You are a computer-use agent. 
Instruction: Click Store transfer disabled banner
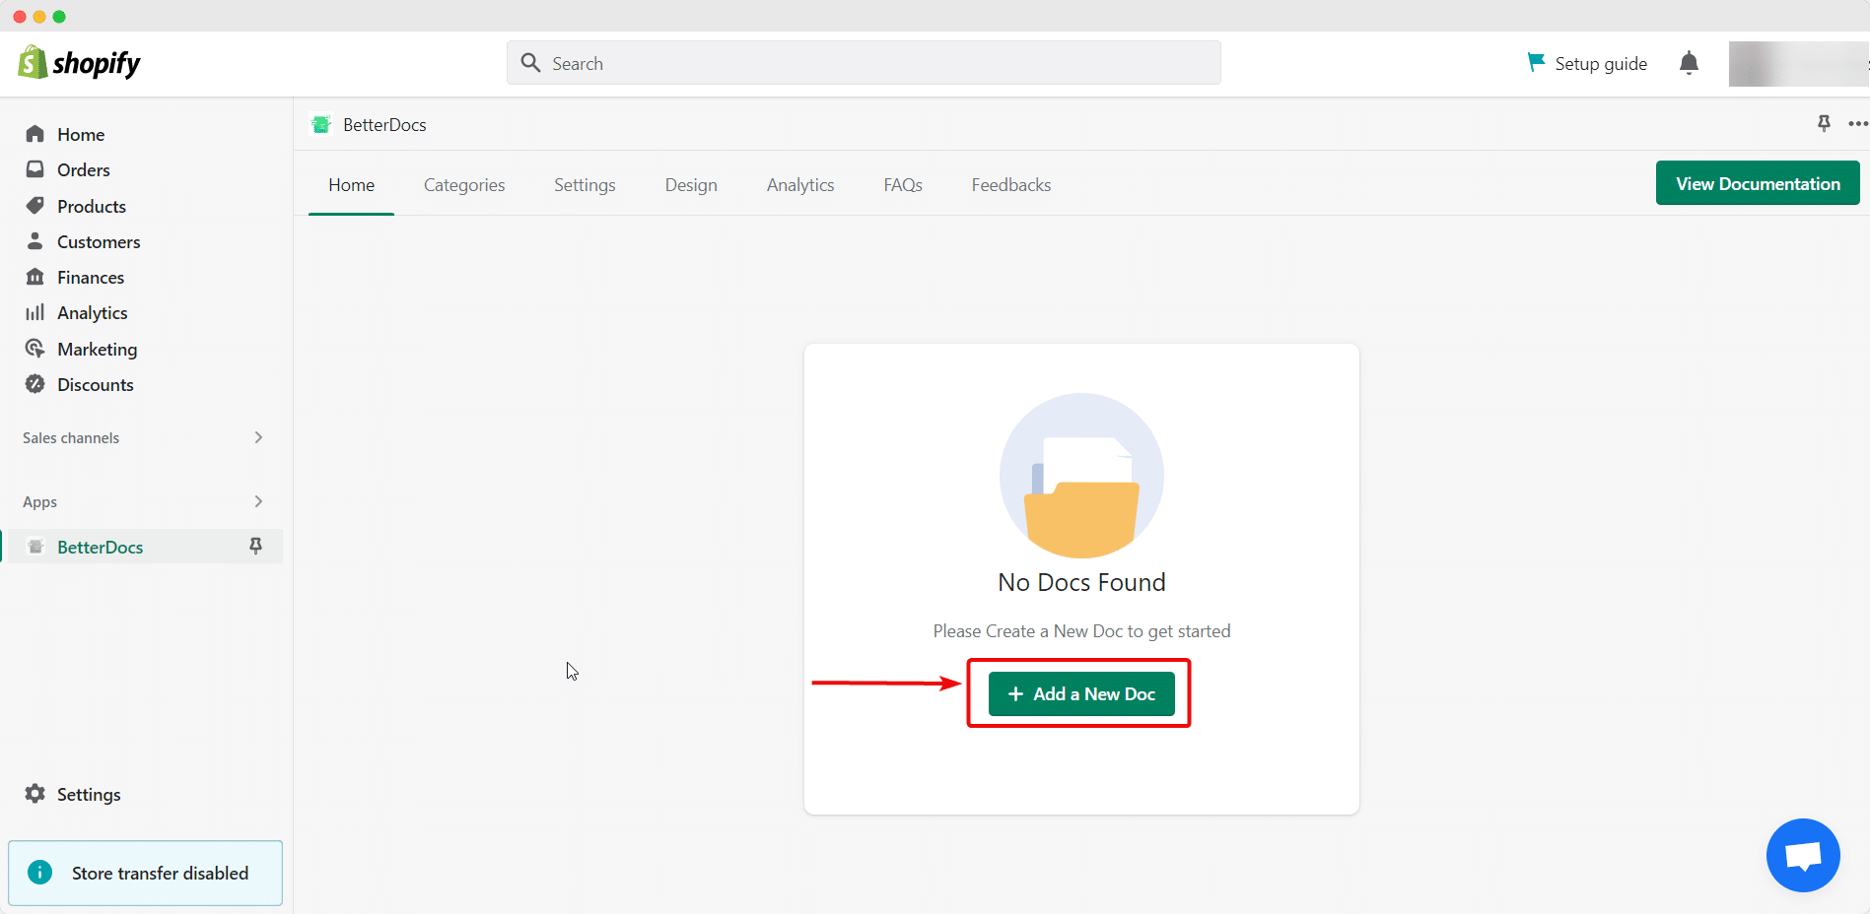(x=145, y=873)
